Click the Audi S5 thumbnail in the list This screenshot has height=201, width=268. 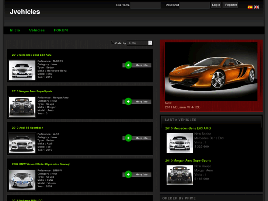point(22,143)
